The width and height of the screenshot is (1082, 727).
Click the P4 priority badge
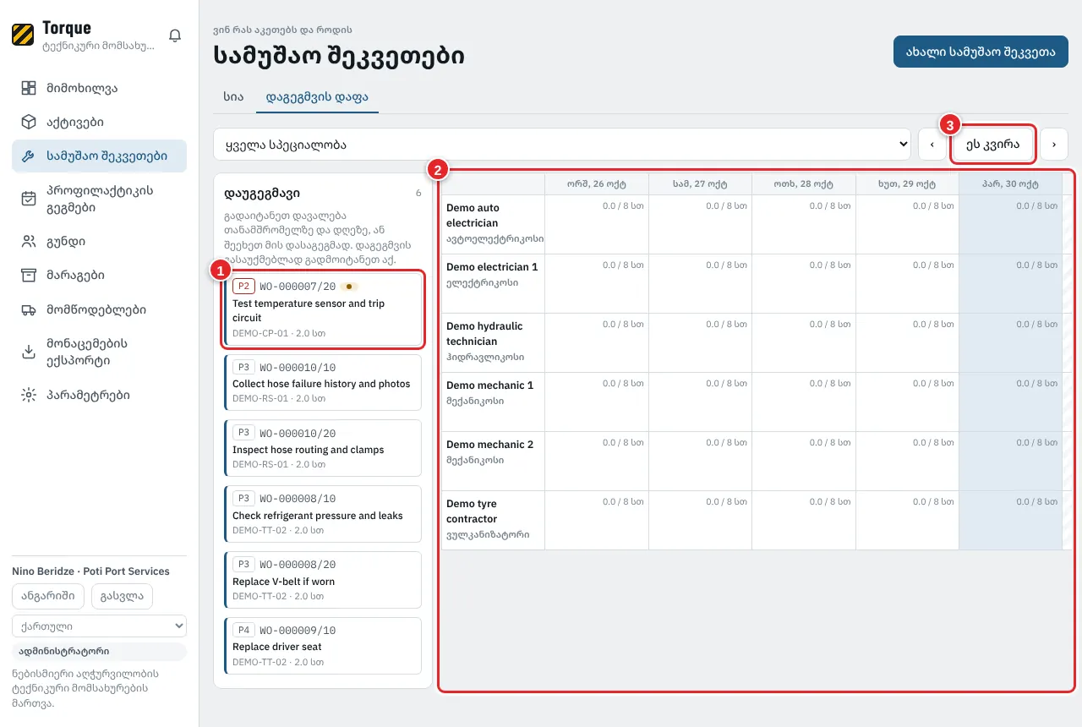click(x=243, y=631)
